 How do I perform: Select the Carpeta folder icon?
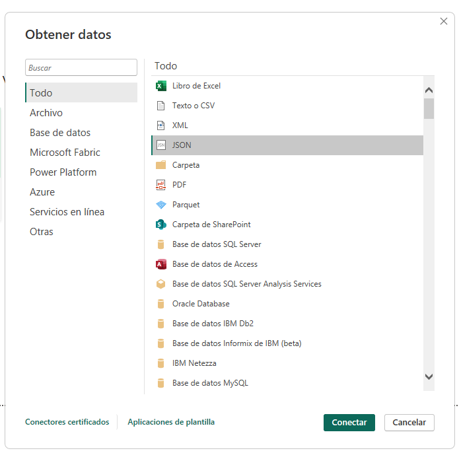[x=160, y=165]
